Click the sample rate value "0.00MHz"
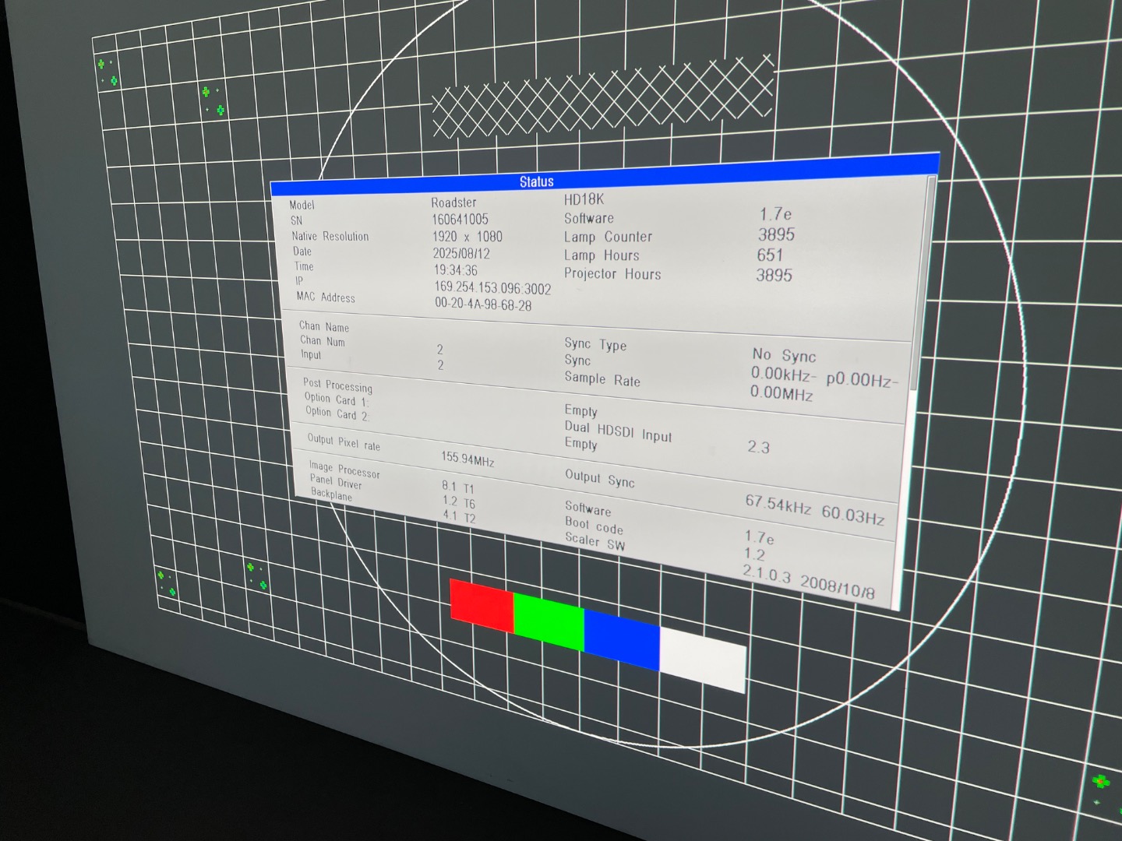 [782, 393]
